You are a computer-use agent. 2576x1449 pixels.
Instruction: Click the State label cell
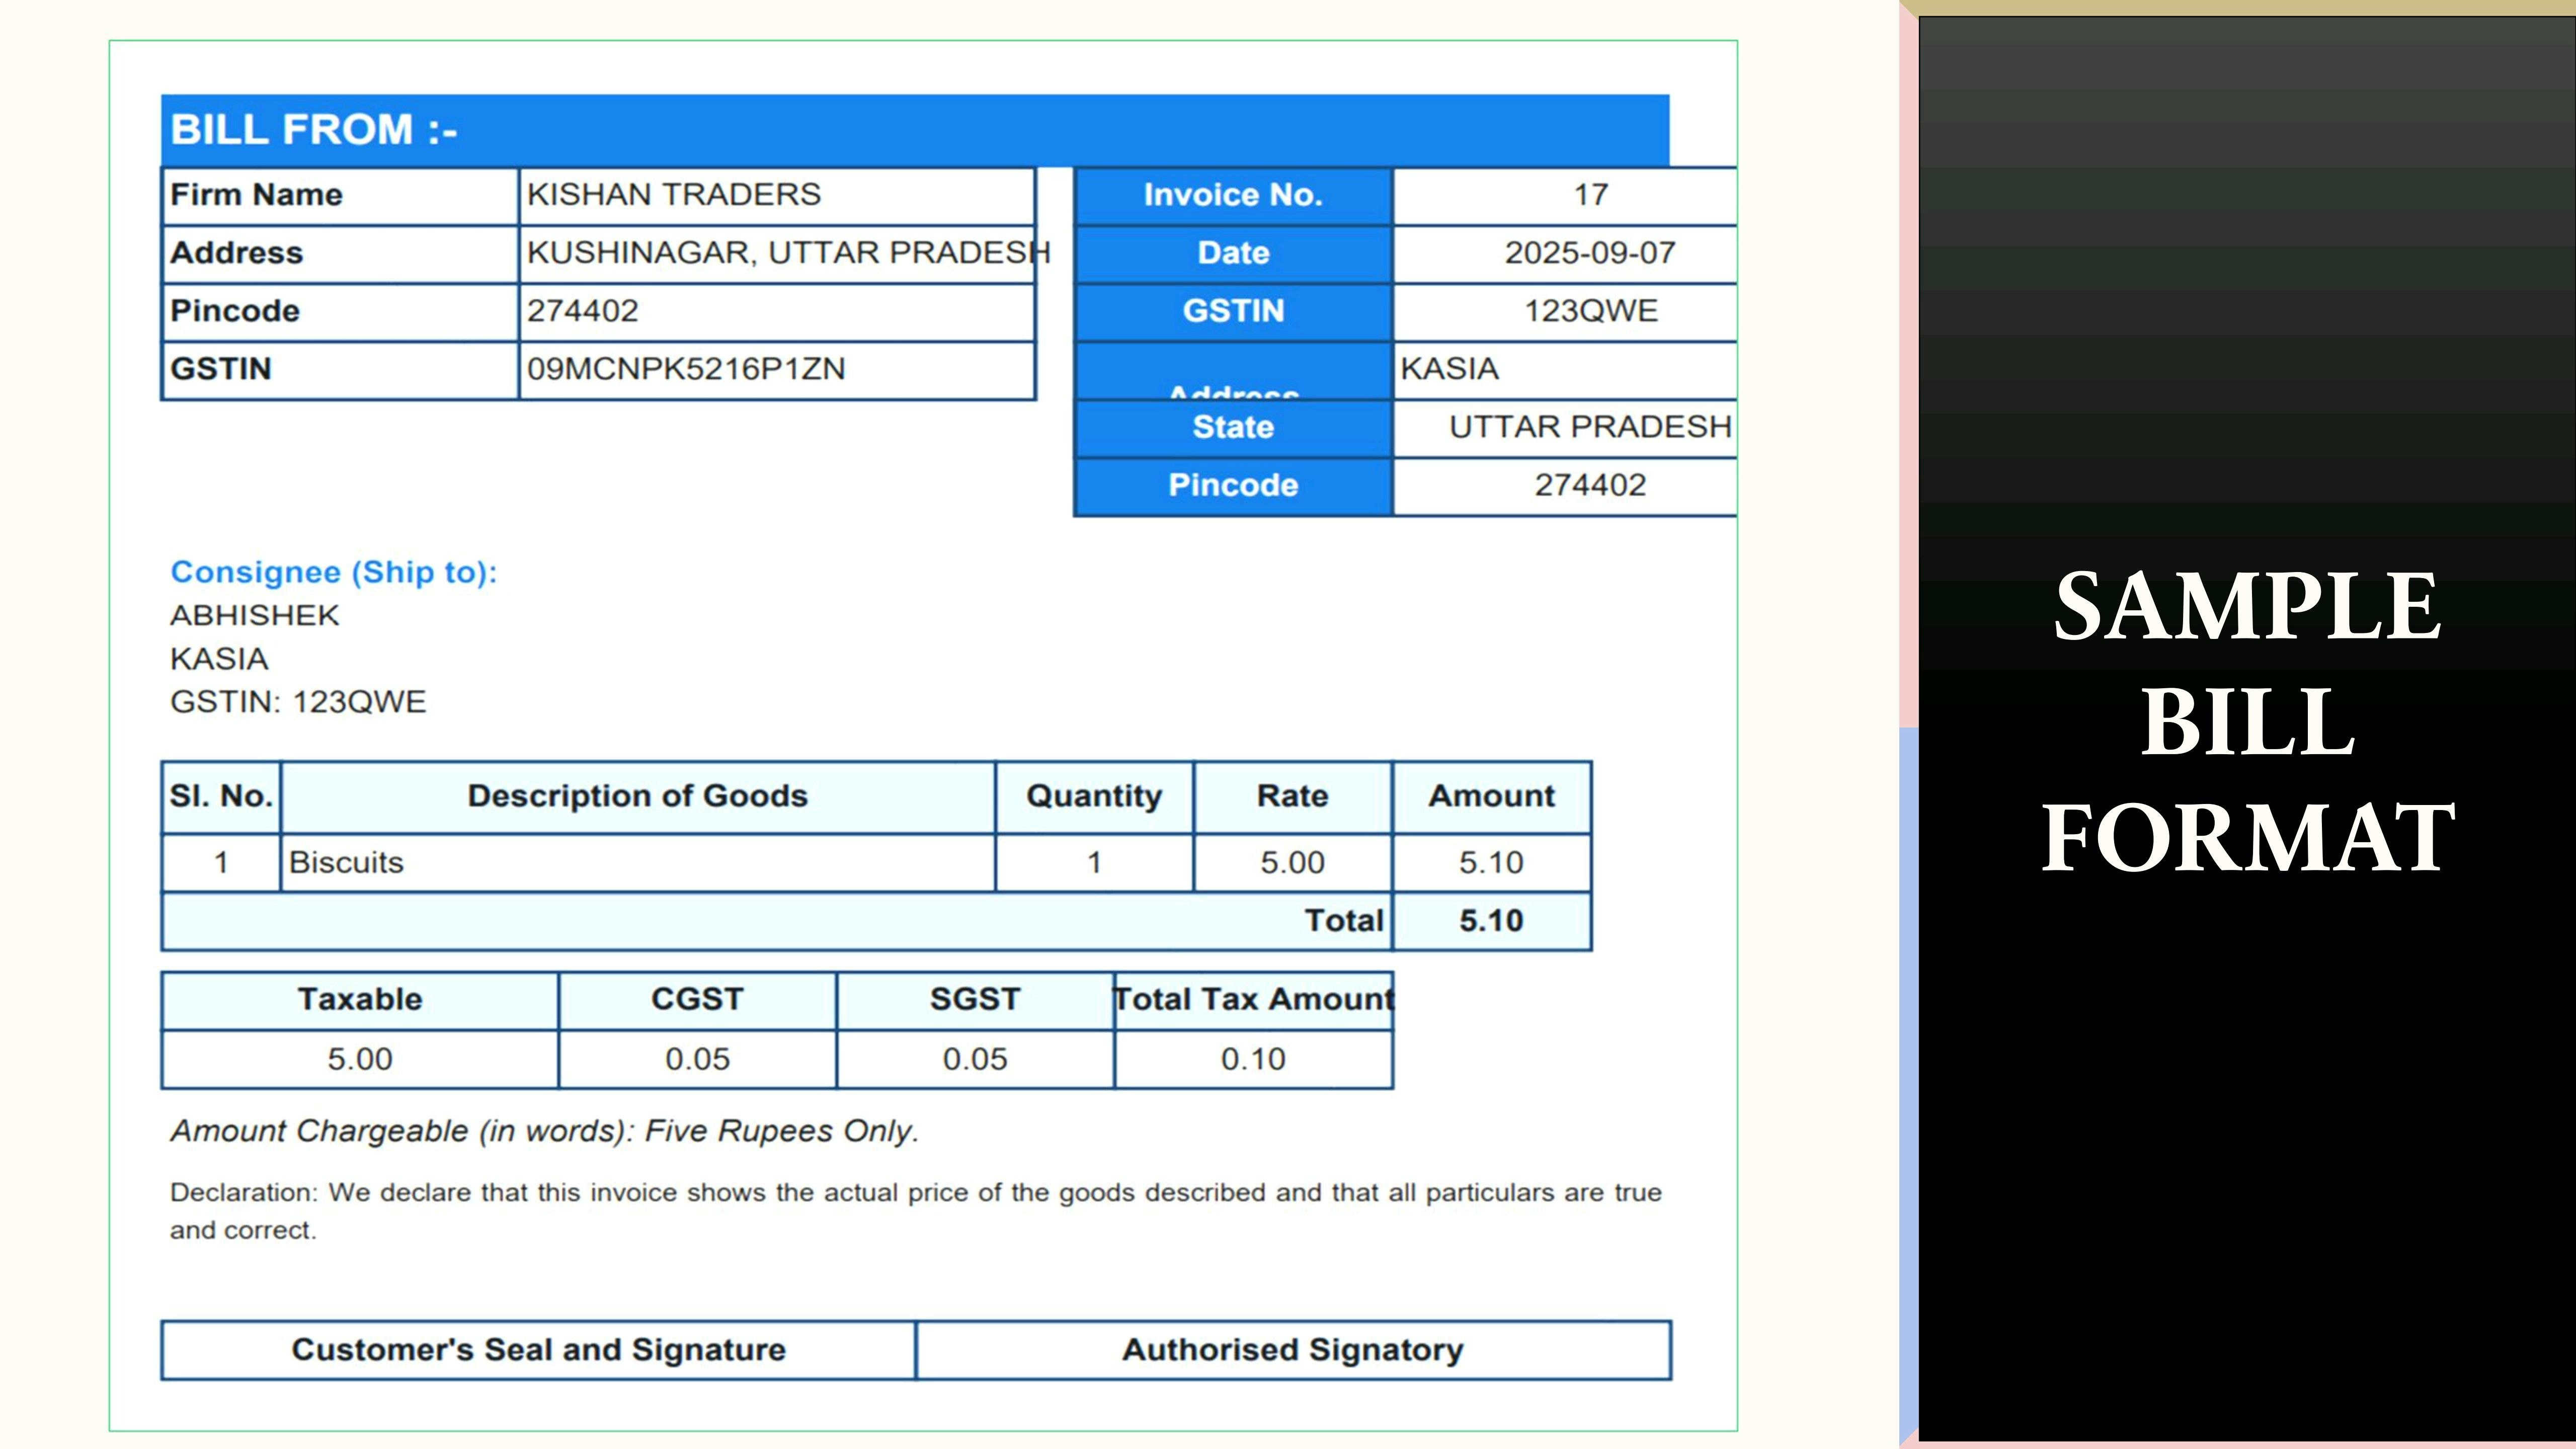pos(1232,428)
